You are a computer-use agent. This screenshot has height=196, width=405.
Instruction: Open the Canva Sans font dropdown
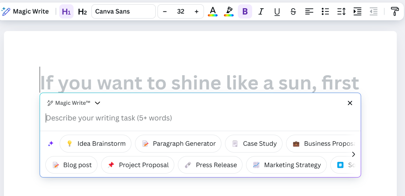point(124,11)
